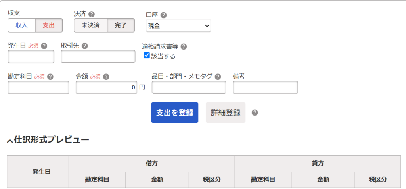Click the 詳細登録 button
This screenshot has height=189, width=406.
(226, 112)
